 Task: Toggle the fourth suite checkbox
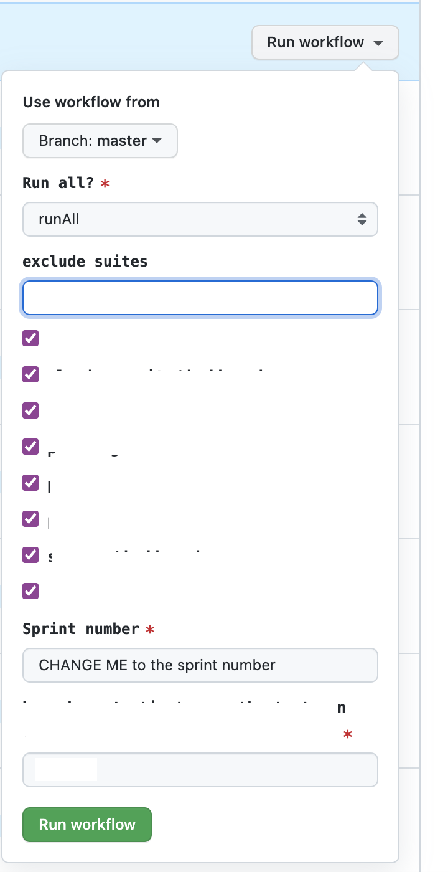pos(30,446)
